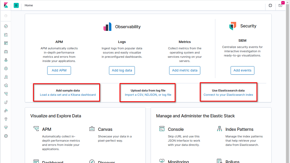
Task: Open the D space avatar menu
Action: point(16,5)
